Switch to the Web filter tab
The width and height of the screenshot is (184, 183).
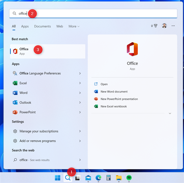[x=60, y=26]
